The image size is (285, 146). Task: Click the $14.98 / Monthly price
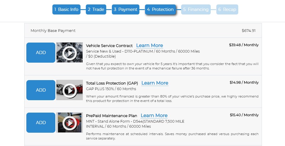click(244, 82)
